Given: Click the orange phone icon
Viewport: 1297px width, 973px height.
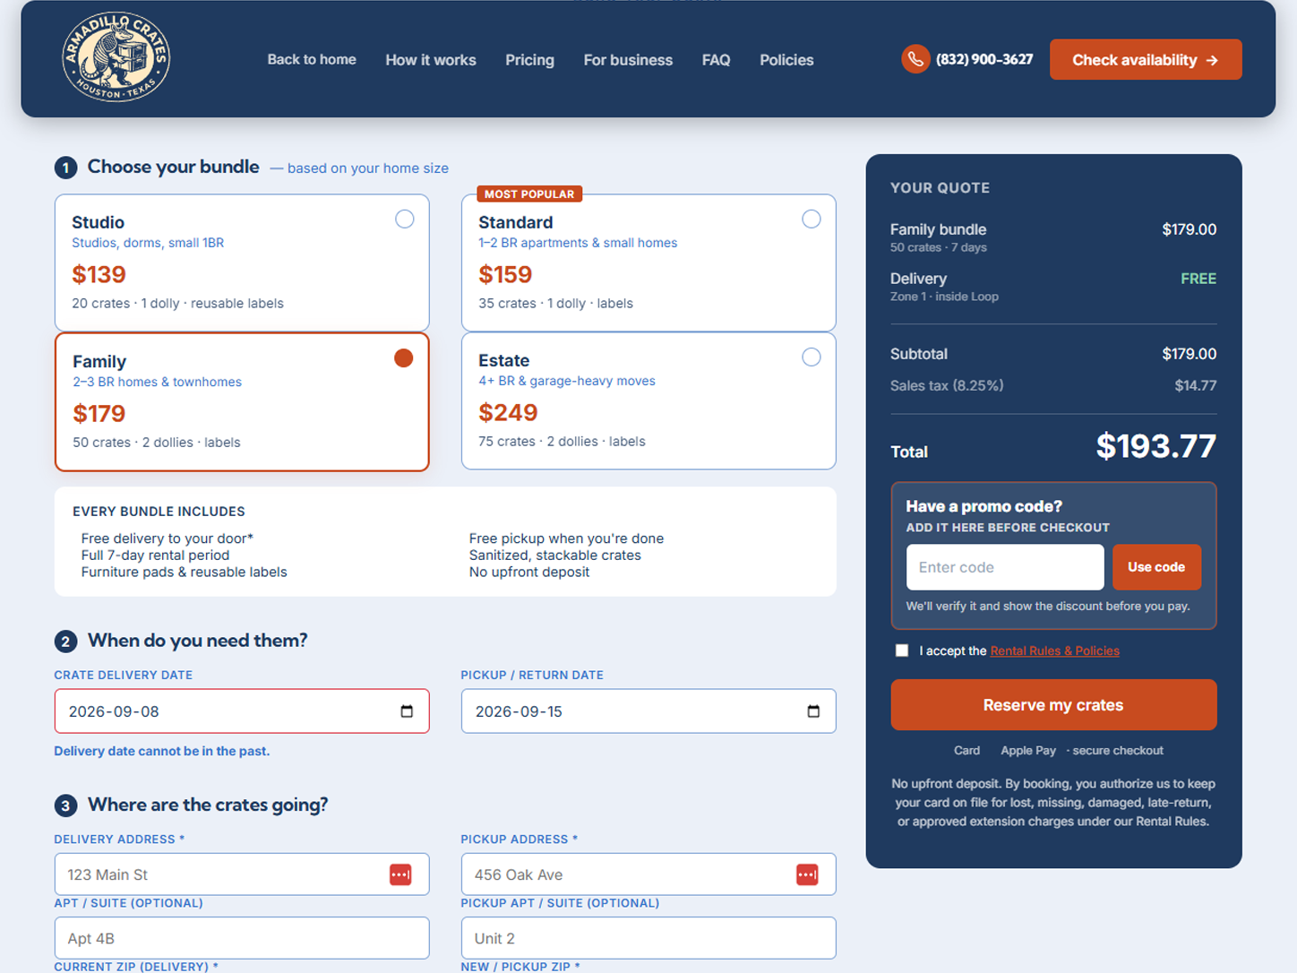Looking at the screenshot, I should (915, 59).
